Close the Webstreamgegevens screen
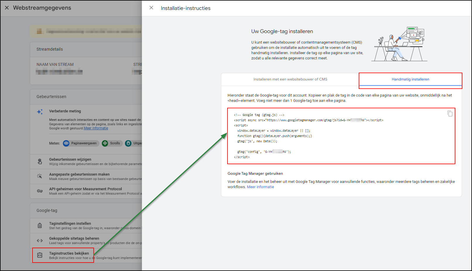This screenshot has width=472, height=271. coord(7,8)
